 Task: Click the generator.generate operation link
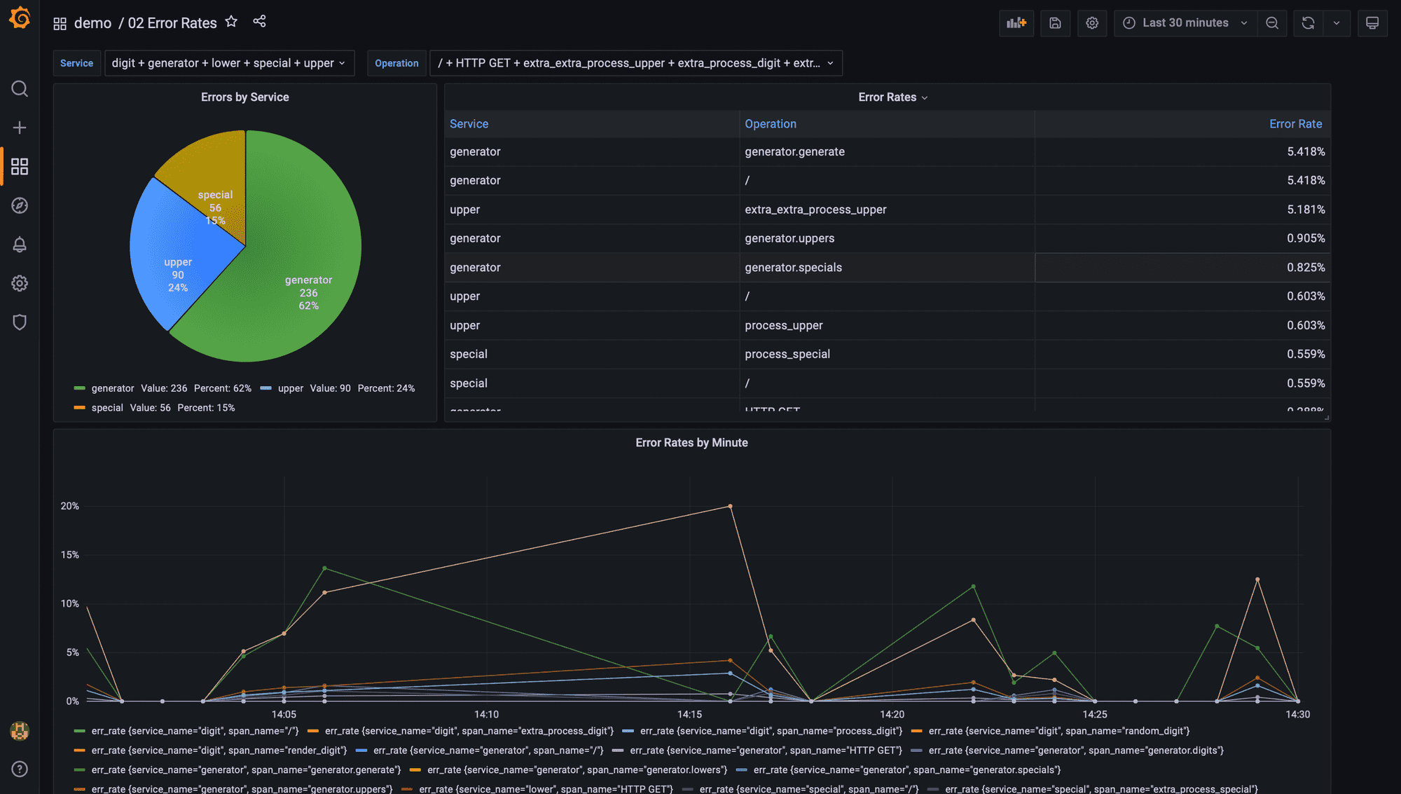click(x=793, y=151)
